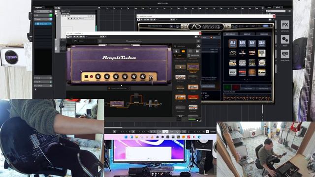Select the ALL beats filter in Addictive Drums
Screen dimensions: 315x177
click(x=233, y=43)
